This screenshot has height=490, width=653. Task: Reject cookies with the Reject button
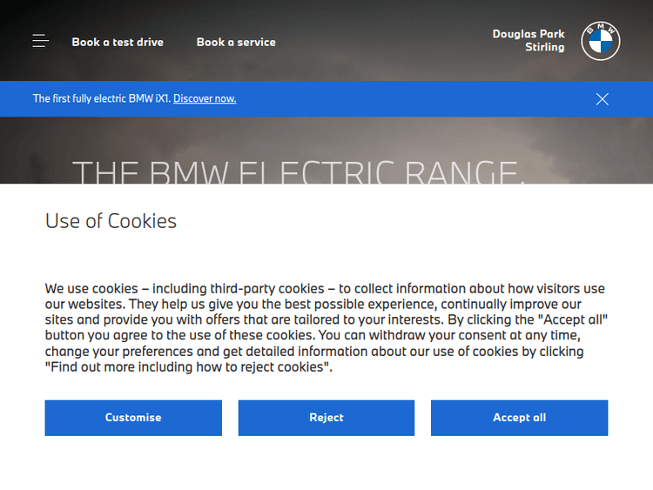[326, 418]
